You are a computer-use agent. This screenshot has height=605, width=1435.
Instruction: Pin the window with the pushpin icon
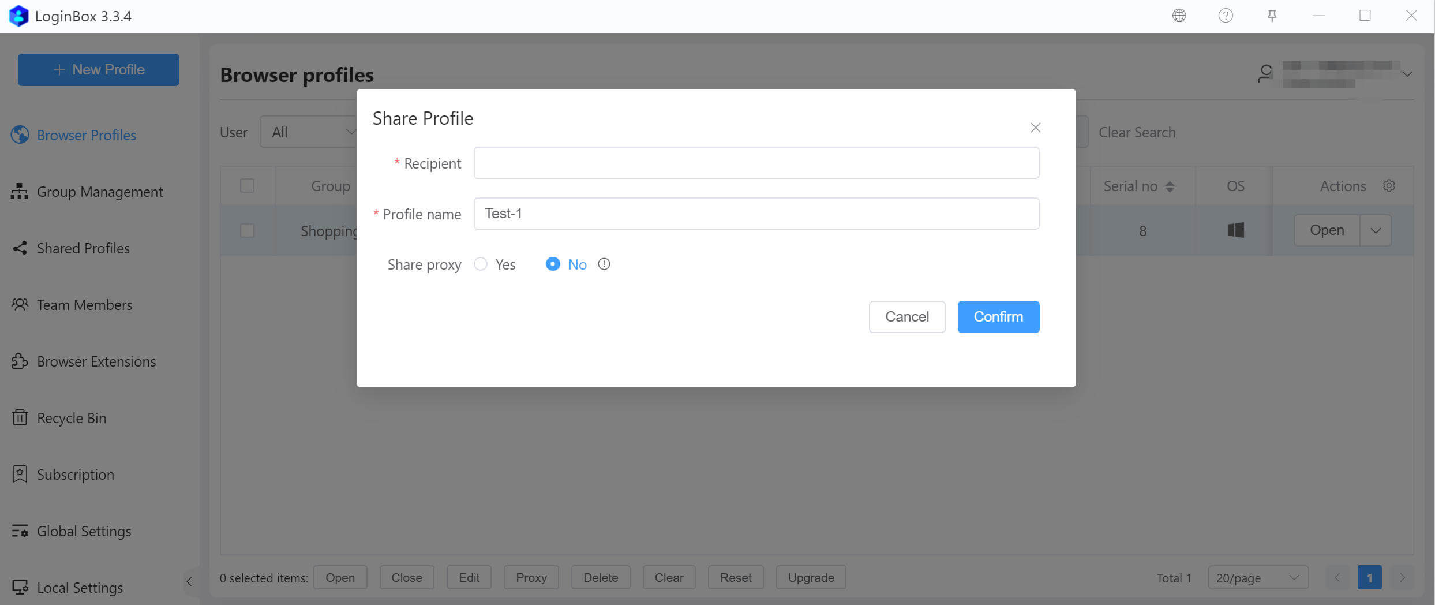1272,16
